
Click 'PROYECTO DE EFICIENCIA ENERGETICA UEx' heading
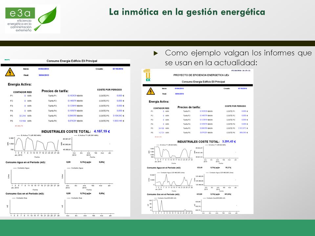201,75
